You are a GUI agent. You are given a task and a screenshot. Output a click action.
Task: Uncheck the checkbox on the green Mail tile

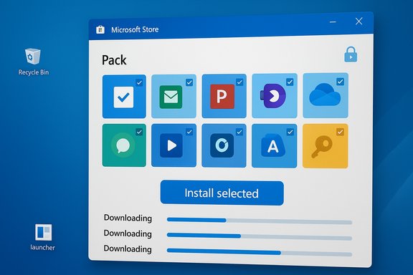coord(189,82)
